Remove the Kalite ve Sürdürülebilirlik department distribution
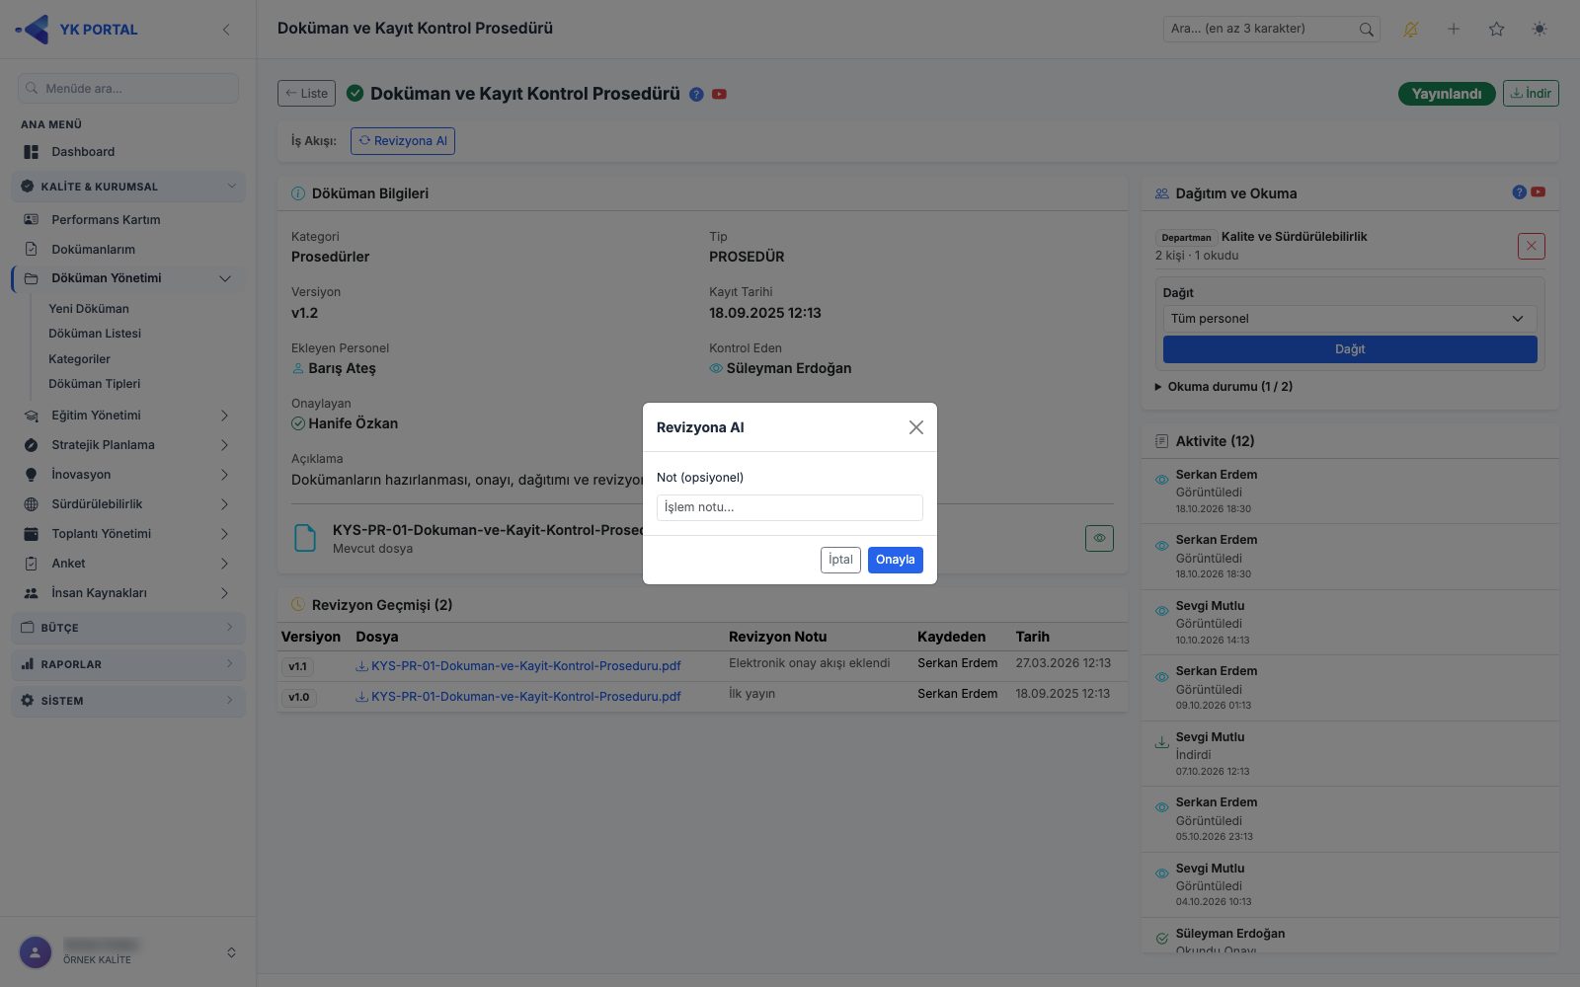The width and height of the screenshot is (1580, 987). point(1532,246)
